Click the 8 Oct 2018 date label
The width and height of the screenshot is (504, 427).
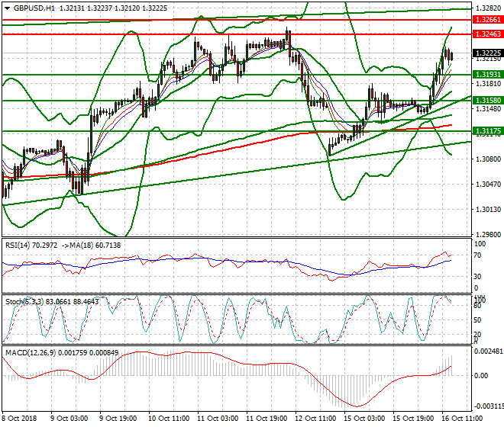[19, 419]
